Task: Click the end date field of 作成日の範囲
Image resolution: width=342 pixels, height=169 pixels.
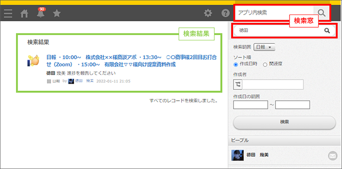Action: point(292,105)
